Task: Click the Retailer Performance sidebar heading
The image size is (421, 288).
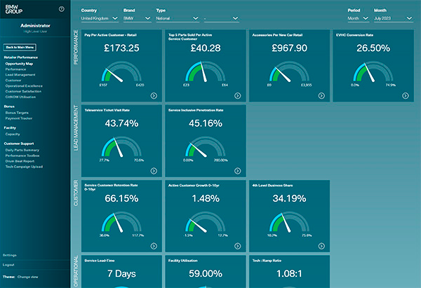Action: 21,57
